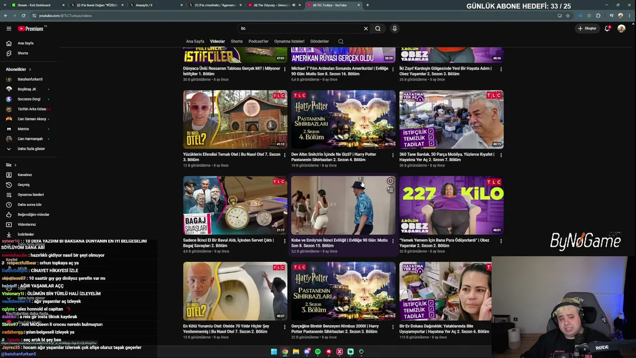Click the magnifier search button
Screen dimensions: 636x358
[378, 28]
